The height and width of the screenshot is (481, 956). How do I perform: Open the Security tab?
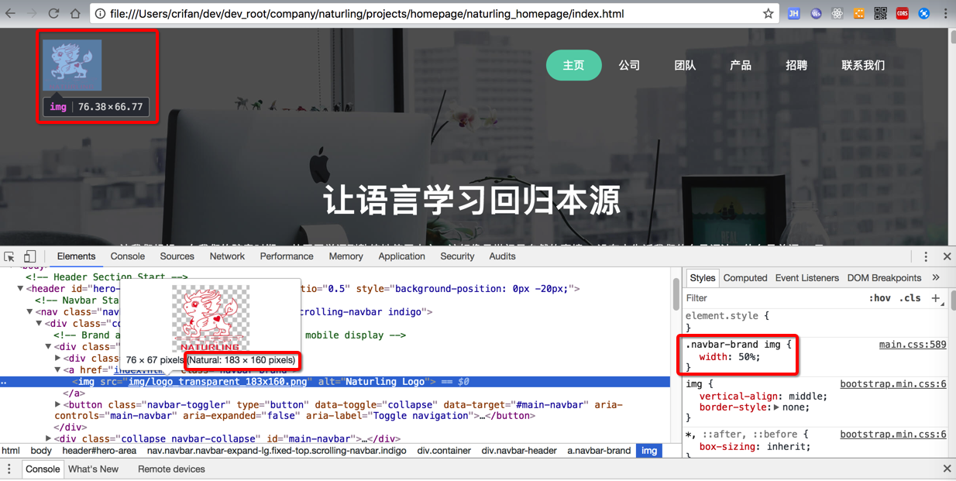[457, 256]
